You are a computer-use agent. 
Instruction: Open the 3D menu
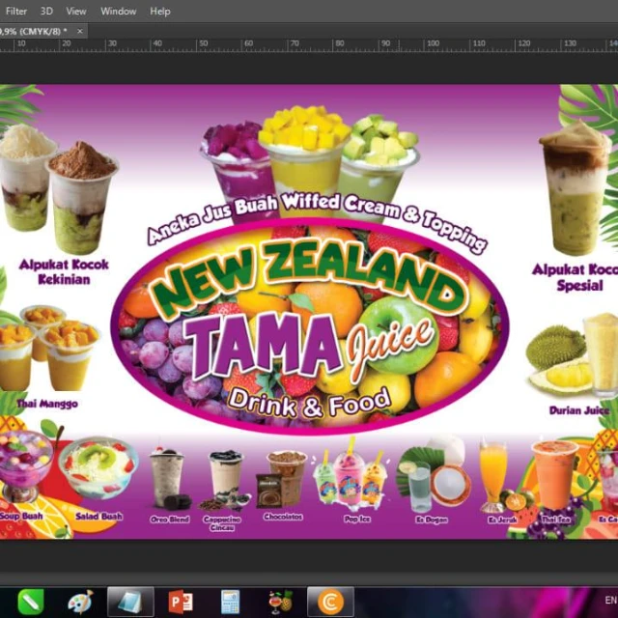pyautogui.click(x=46, y=11)
